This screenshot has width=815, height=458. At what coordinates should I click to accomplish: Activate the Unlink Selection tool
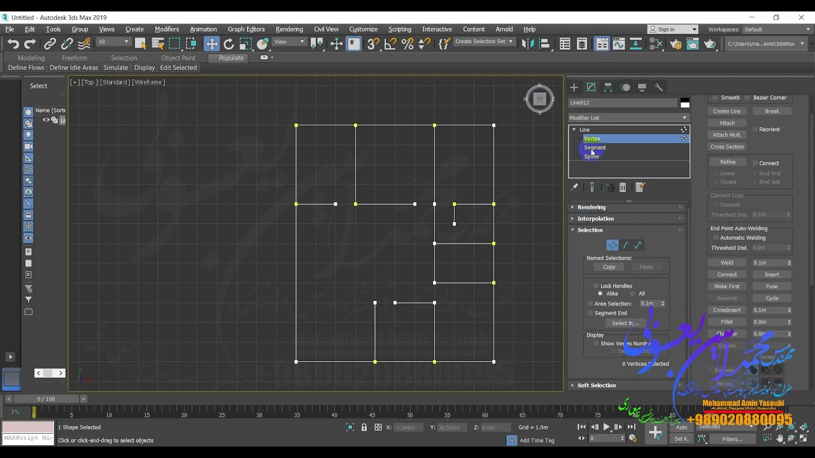click(x=66, y=44)
